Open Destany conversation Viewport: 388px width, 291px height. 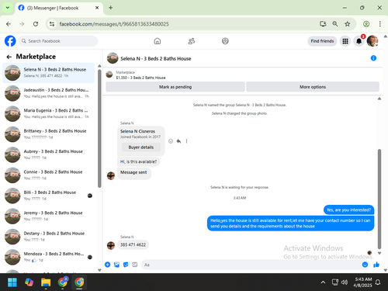coord(48,237)
